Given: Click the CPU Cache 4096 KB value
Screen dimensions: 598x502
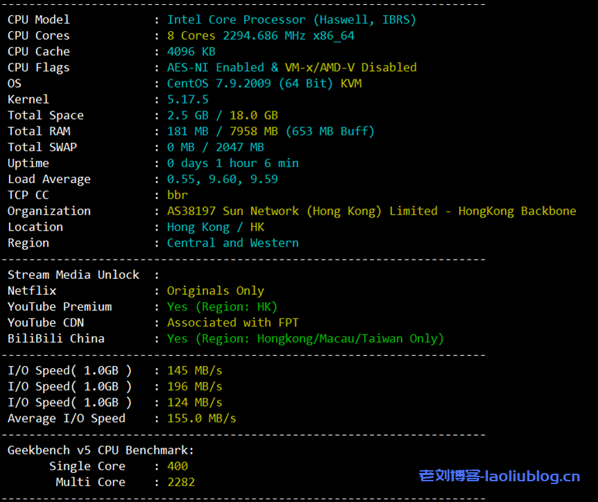Looking at the screenshot, I should click(191, 51).
